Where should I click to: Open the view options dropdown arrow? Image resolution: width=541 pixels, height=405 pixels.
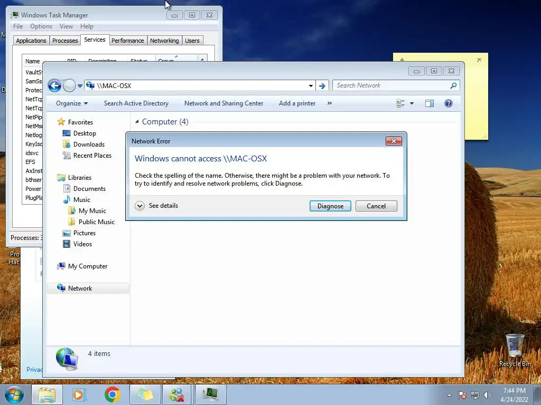(412, 103)
